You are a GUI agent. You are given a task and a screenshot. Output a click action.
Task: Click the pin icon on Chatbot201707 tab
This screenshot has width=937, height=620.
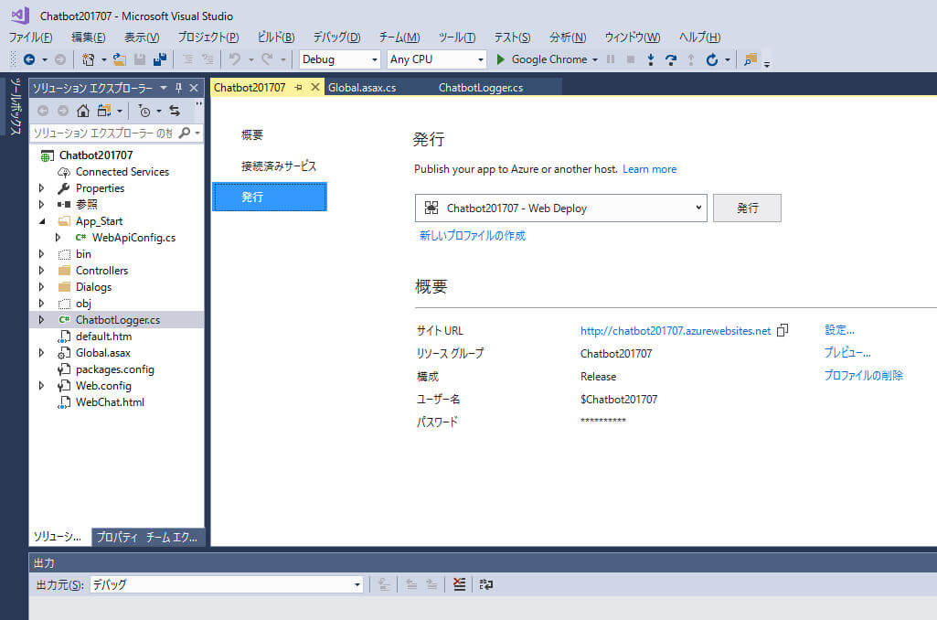[x=299, y=87]
